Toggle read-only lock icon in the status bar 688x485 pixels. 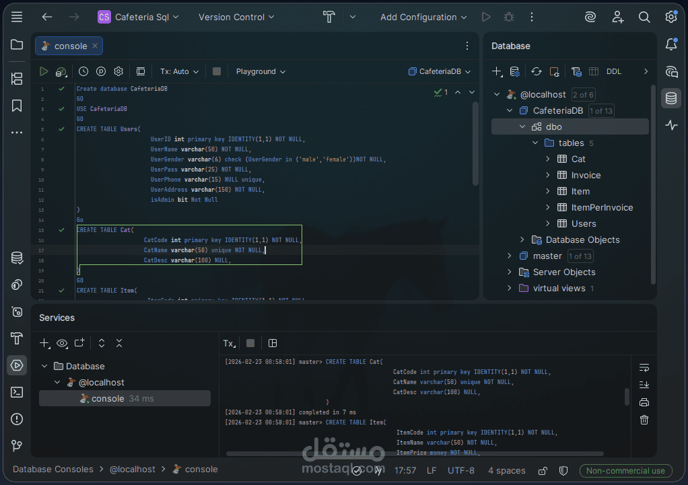coord(543,470)
